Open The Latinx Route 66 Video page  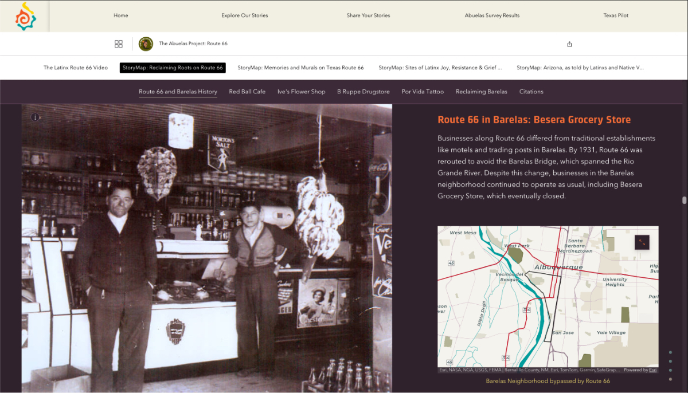point(75,67)
